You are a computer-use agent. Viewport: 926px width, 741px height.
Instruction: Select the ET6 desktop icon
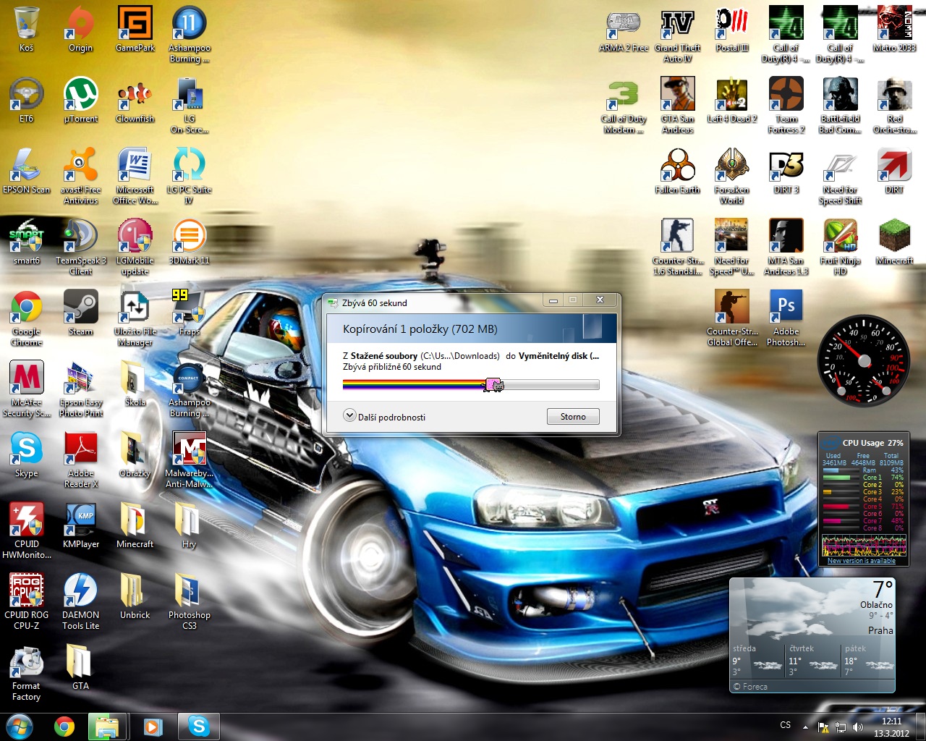[x=27, y=100]
